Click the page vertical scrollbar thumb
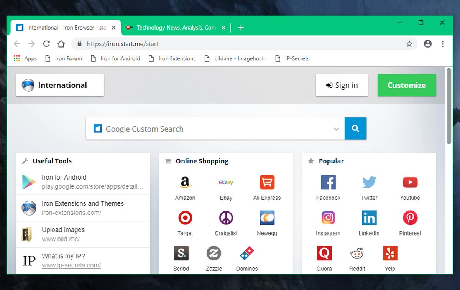The width and height of the screenshot is (460, 290). 449,106
